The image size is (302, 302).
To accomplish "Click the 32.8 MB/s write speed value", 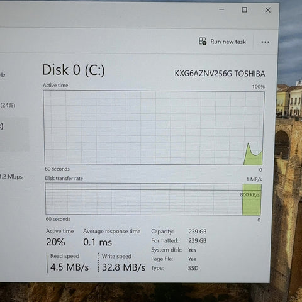I will coord(123,267).
